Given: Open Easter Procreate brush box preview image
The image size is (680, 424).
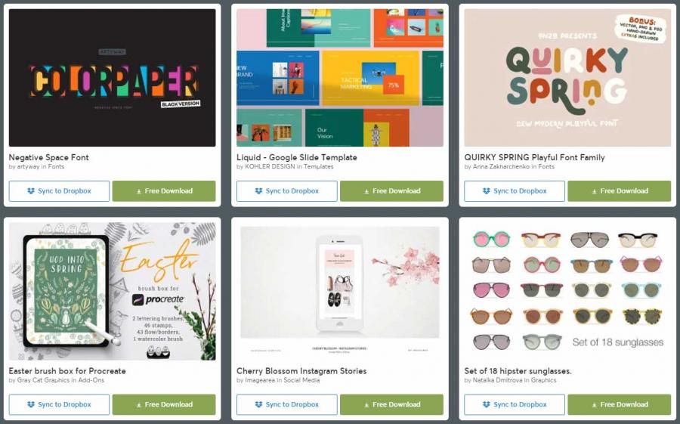Looking at the screenshot, I should (x=112, y=291).
